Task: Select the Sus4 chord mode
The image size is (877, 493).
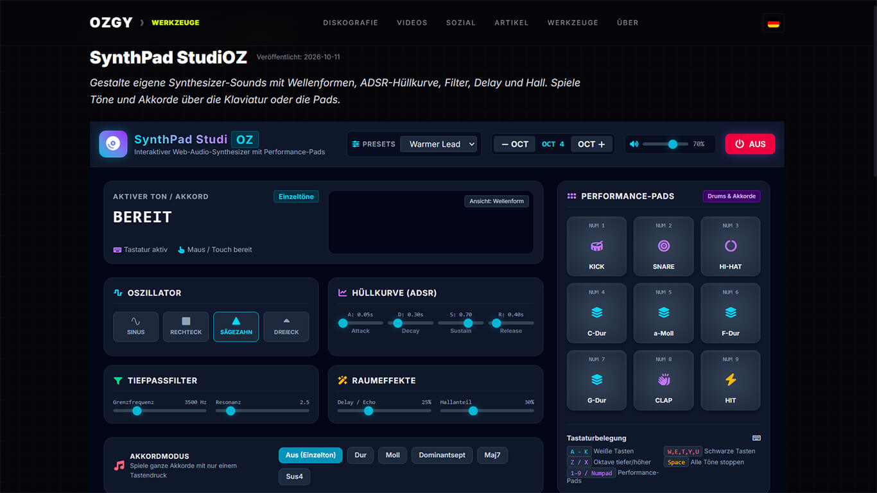Action: 295,476
